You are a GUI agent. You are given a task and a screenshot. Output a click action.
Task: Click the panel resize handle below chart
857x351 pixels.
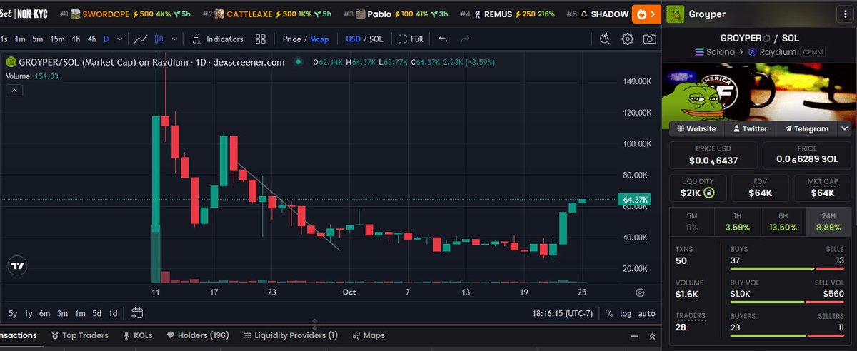tap(315, 325)
